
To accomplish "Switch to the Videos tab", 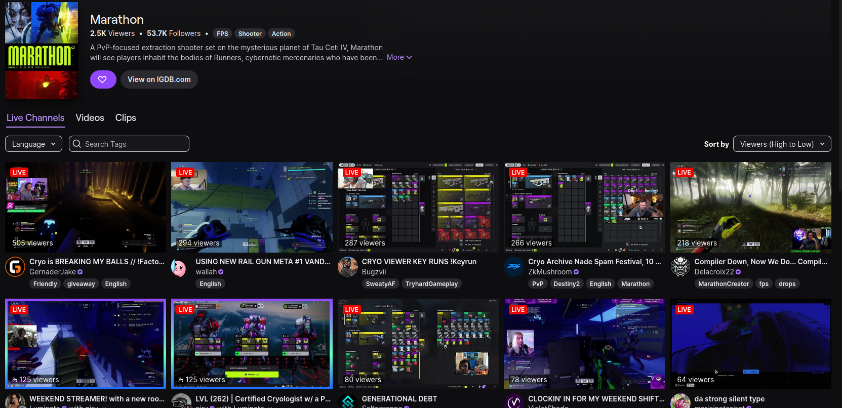I will (x=90, y=118).
